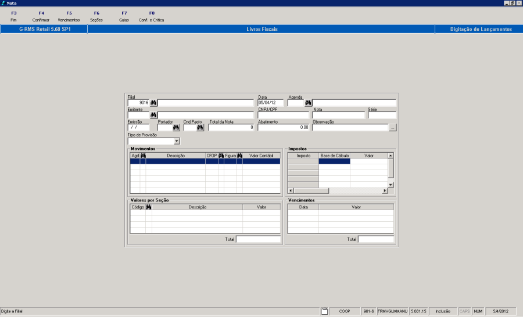Screen dimensions: 523x317
Task: Open Filial lookup binoculars icon
Action: [x=153, y=103]
